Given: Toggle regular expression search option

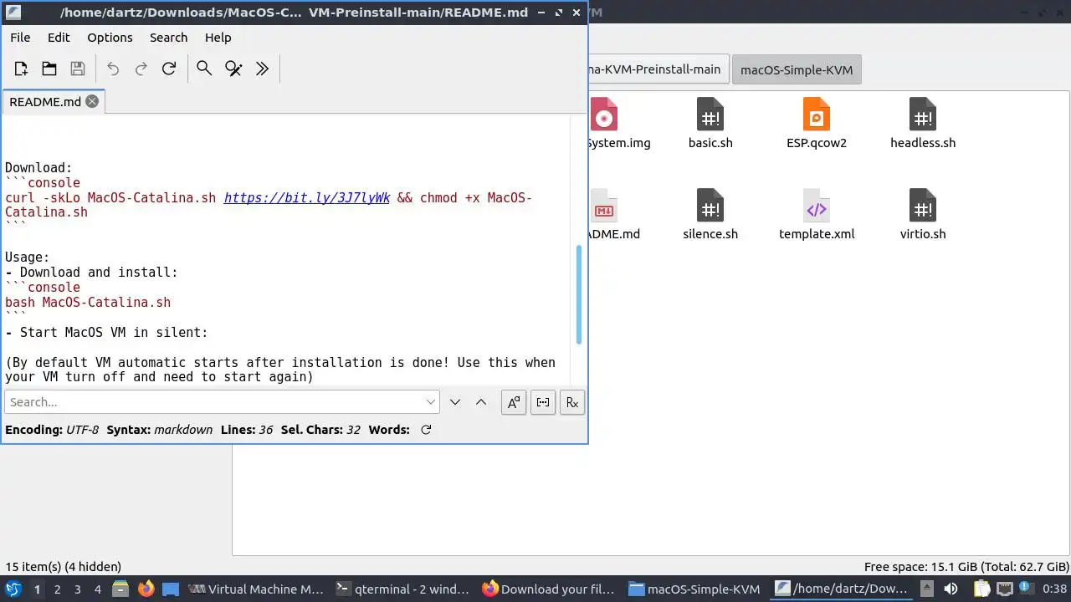Looking at the screenshot, I should coord(572,402).
